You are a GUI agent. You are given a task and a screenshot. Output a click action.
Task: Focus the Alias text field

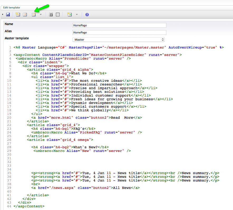point(119,32)
